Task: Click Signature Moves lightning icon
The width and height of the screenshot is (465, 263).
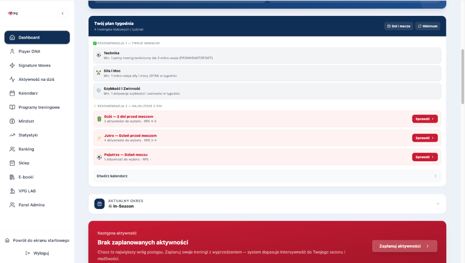Action: [12, 65]
